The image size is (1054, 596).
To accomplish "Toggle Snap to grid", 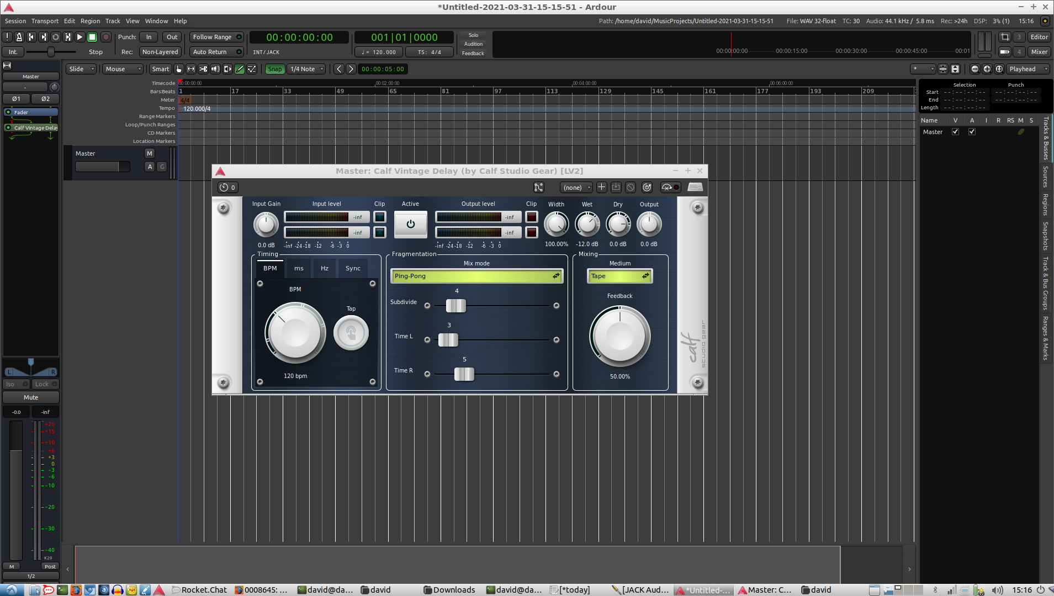I will (x=274, y=69).
